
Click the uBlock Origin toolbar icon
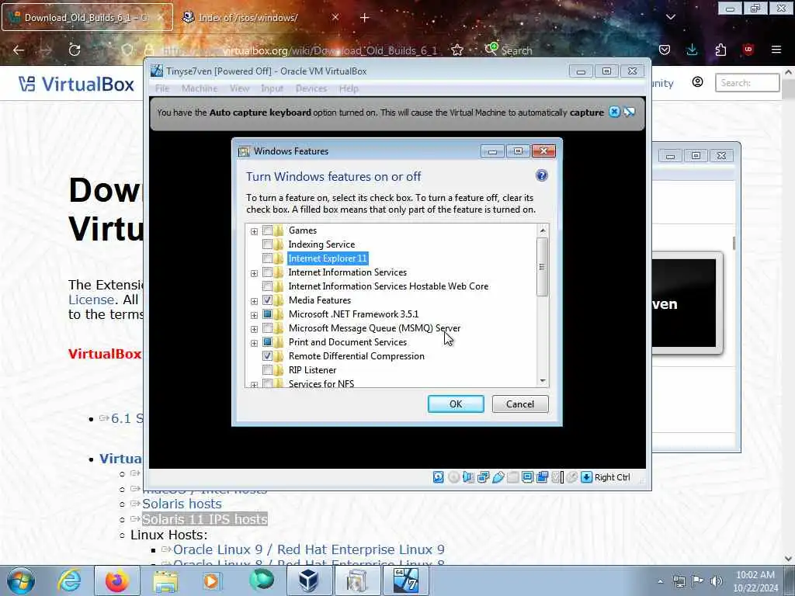748,50
